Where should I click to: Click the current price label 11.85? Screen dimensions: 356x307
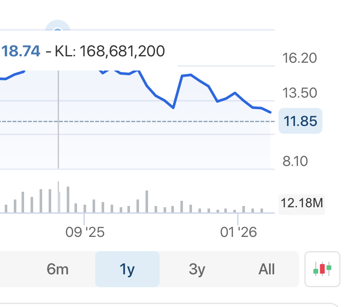(300, 121)
